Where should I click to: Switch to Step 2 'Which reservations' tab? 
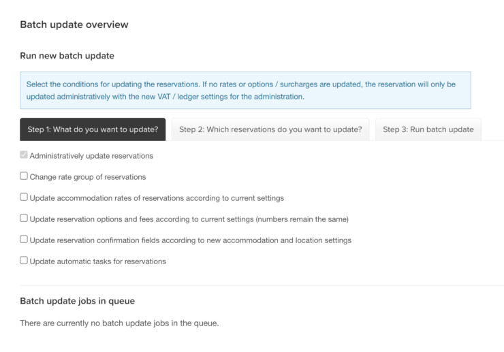270,129
